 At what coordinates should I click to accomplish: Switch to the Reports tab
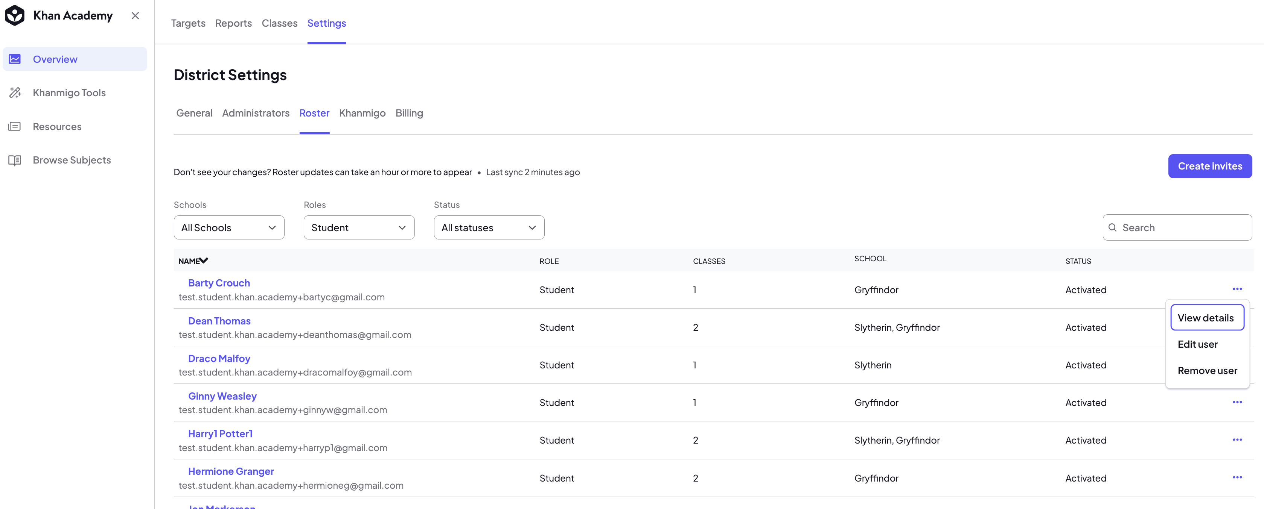coord(233,23)
